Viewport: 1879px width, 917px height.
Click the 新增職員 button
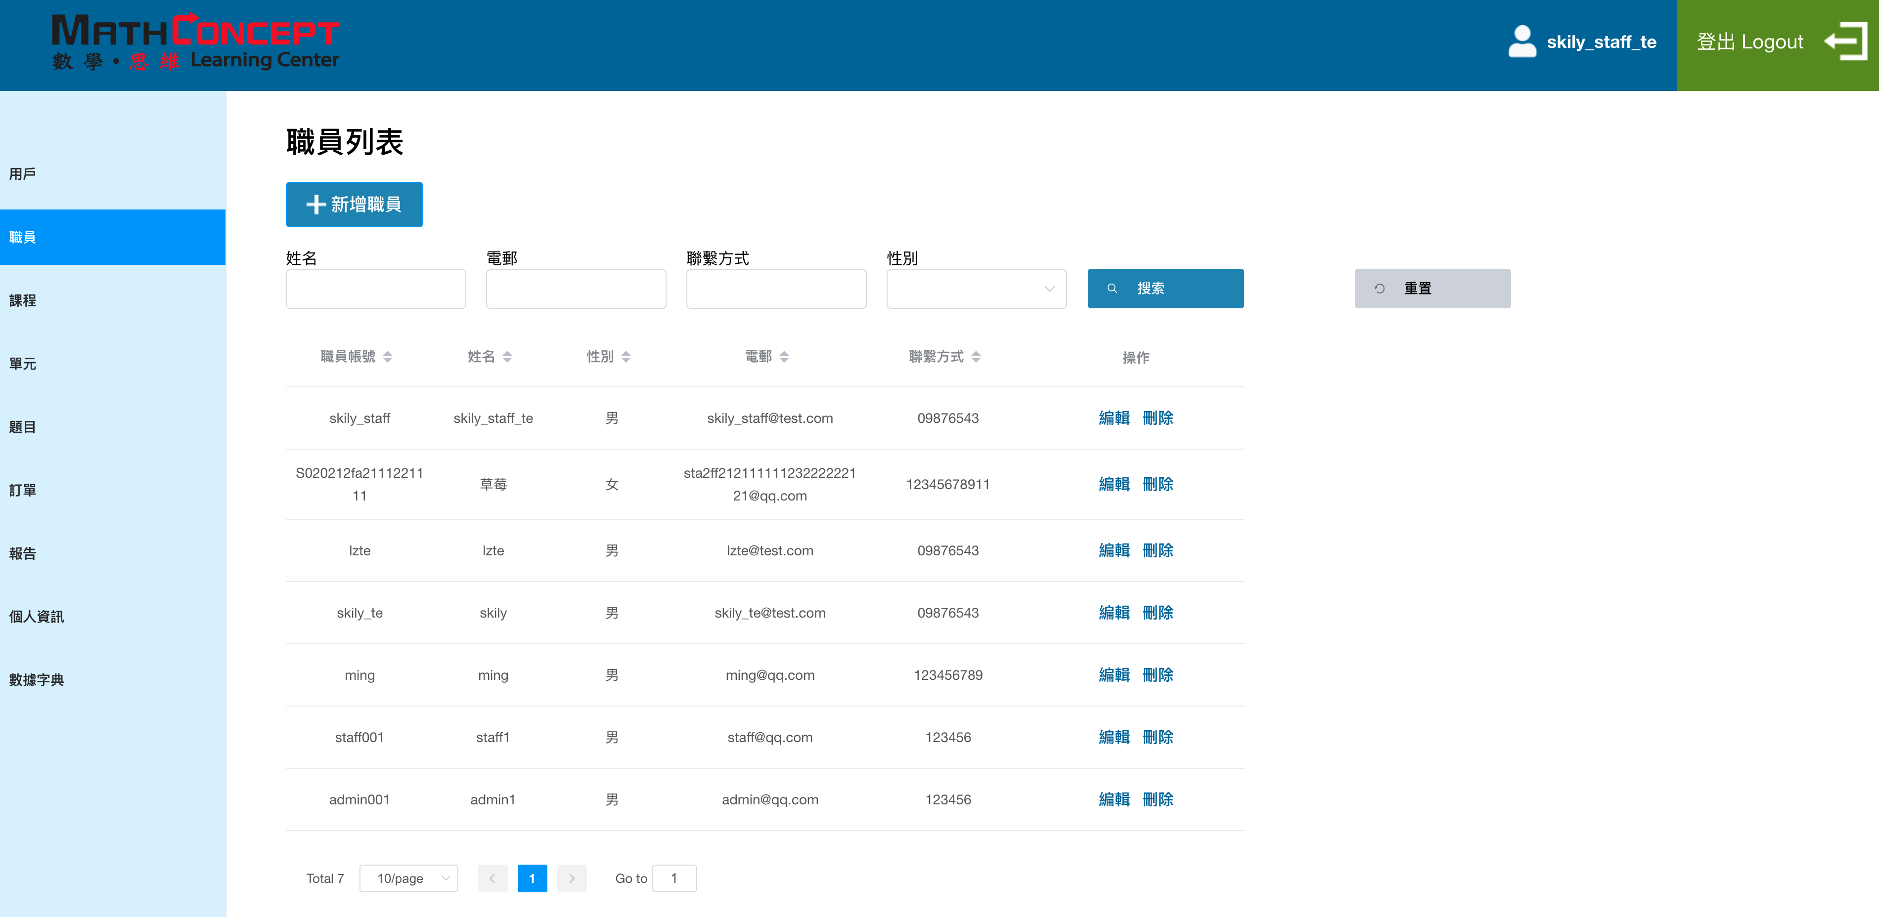click(354, 204)
